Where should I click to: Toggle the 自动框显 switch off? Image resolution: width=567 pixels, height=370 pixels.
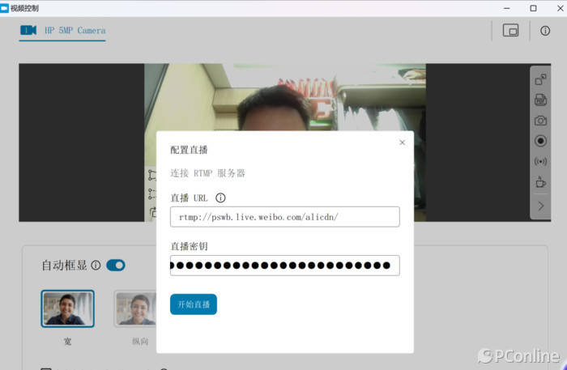pyautogui.click(x=115, y=265)
